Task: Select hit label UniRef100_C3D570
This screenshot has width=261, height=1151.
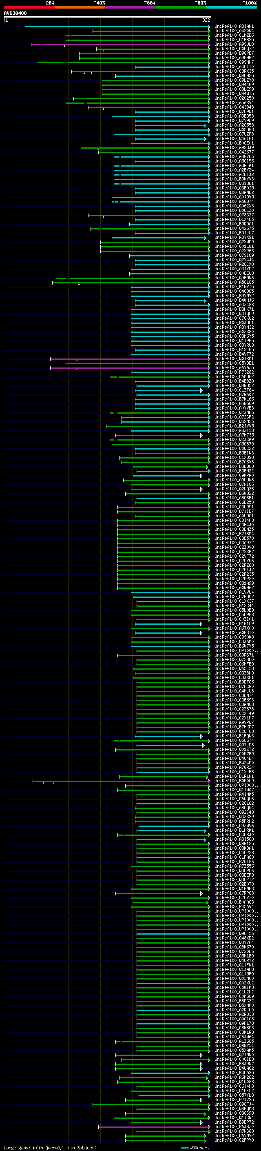Action: 234,539
